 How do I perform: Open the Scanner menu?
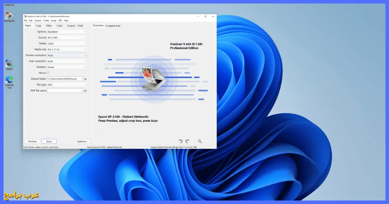click(38, 20)
